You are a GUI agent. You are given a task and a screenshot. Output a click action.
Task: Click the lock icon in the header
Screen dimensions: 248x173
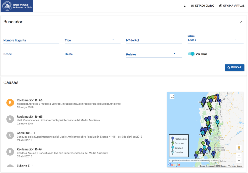pos(185,6)
